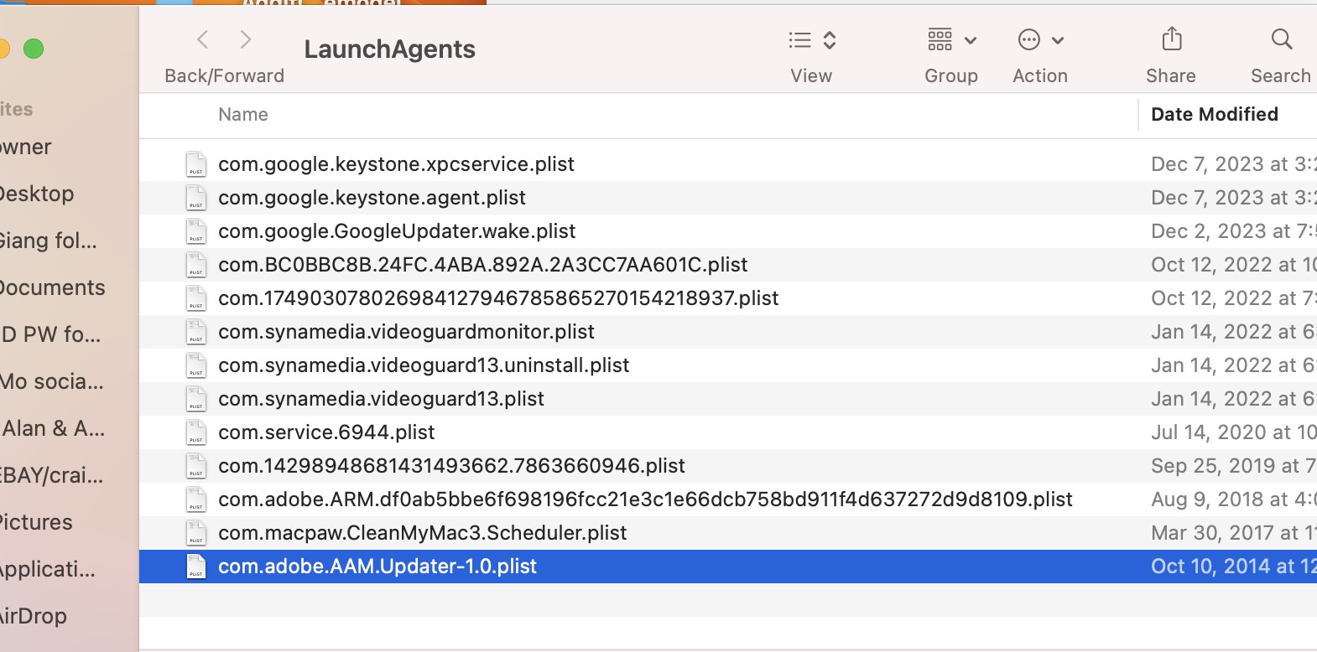Click the Aug 9, 2018 modified date
This screenshot has height=652, width=1317.
tap(1233, 499)
